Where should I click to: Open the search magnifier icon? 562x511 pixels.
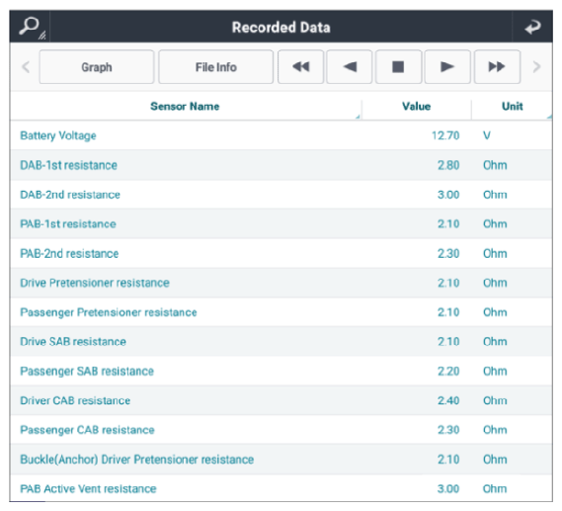click(30, 27)
